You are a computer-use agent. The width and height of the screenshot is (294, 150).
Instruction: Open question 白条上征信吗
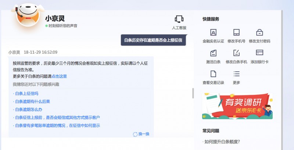tap(26, 93)
